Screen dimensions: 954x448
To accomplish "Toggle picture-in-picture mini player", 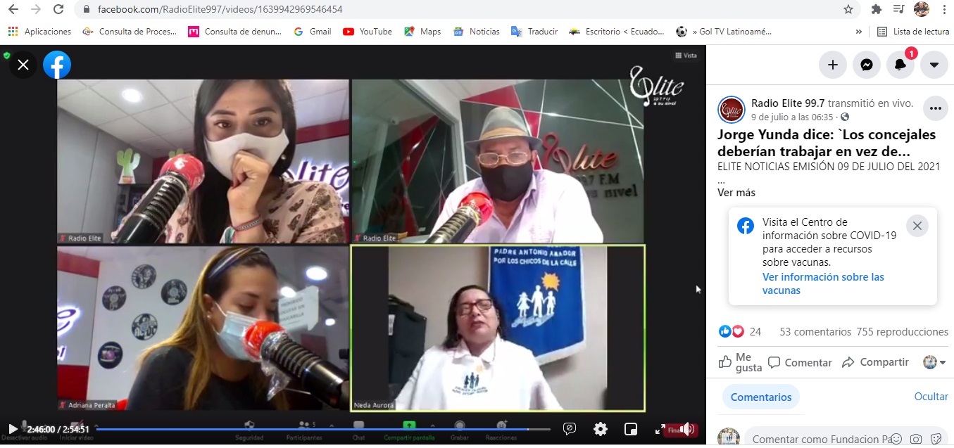I will [631, 429].
